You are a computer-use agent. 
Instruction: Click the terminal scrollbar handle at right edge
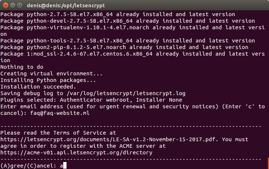pos(268,163)
